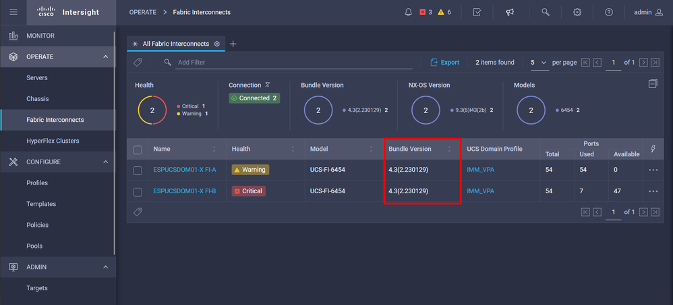The image size is (673, 305).
Task: Open row actions for ESPUCSDOM01-X FI-A
Action: pos(653,170)
